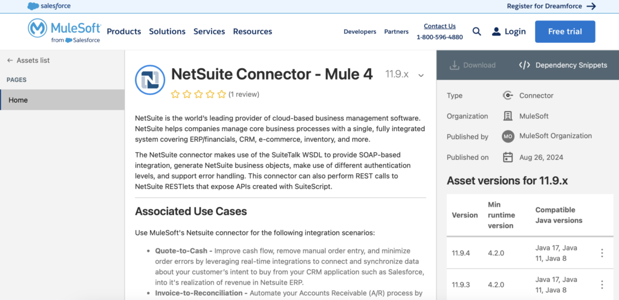Click the Download button label
The width and height of the screenshot is (619, 300).
[x=479, y=65]
